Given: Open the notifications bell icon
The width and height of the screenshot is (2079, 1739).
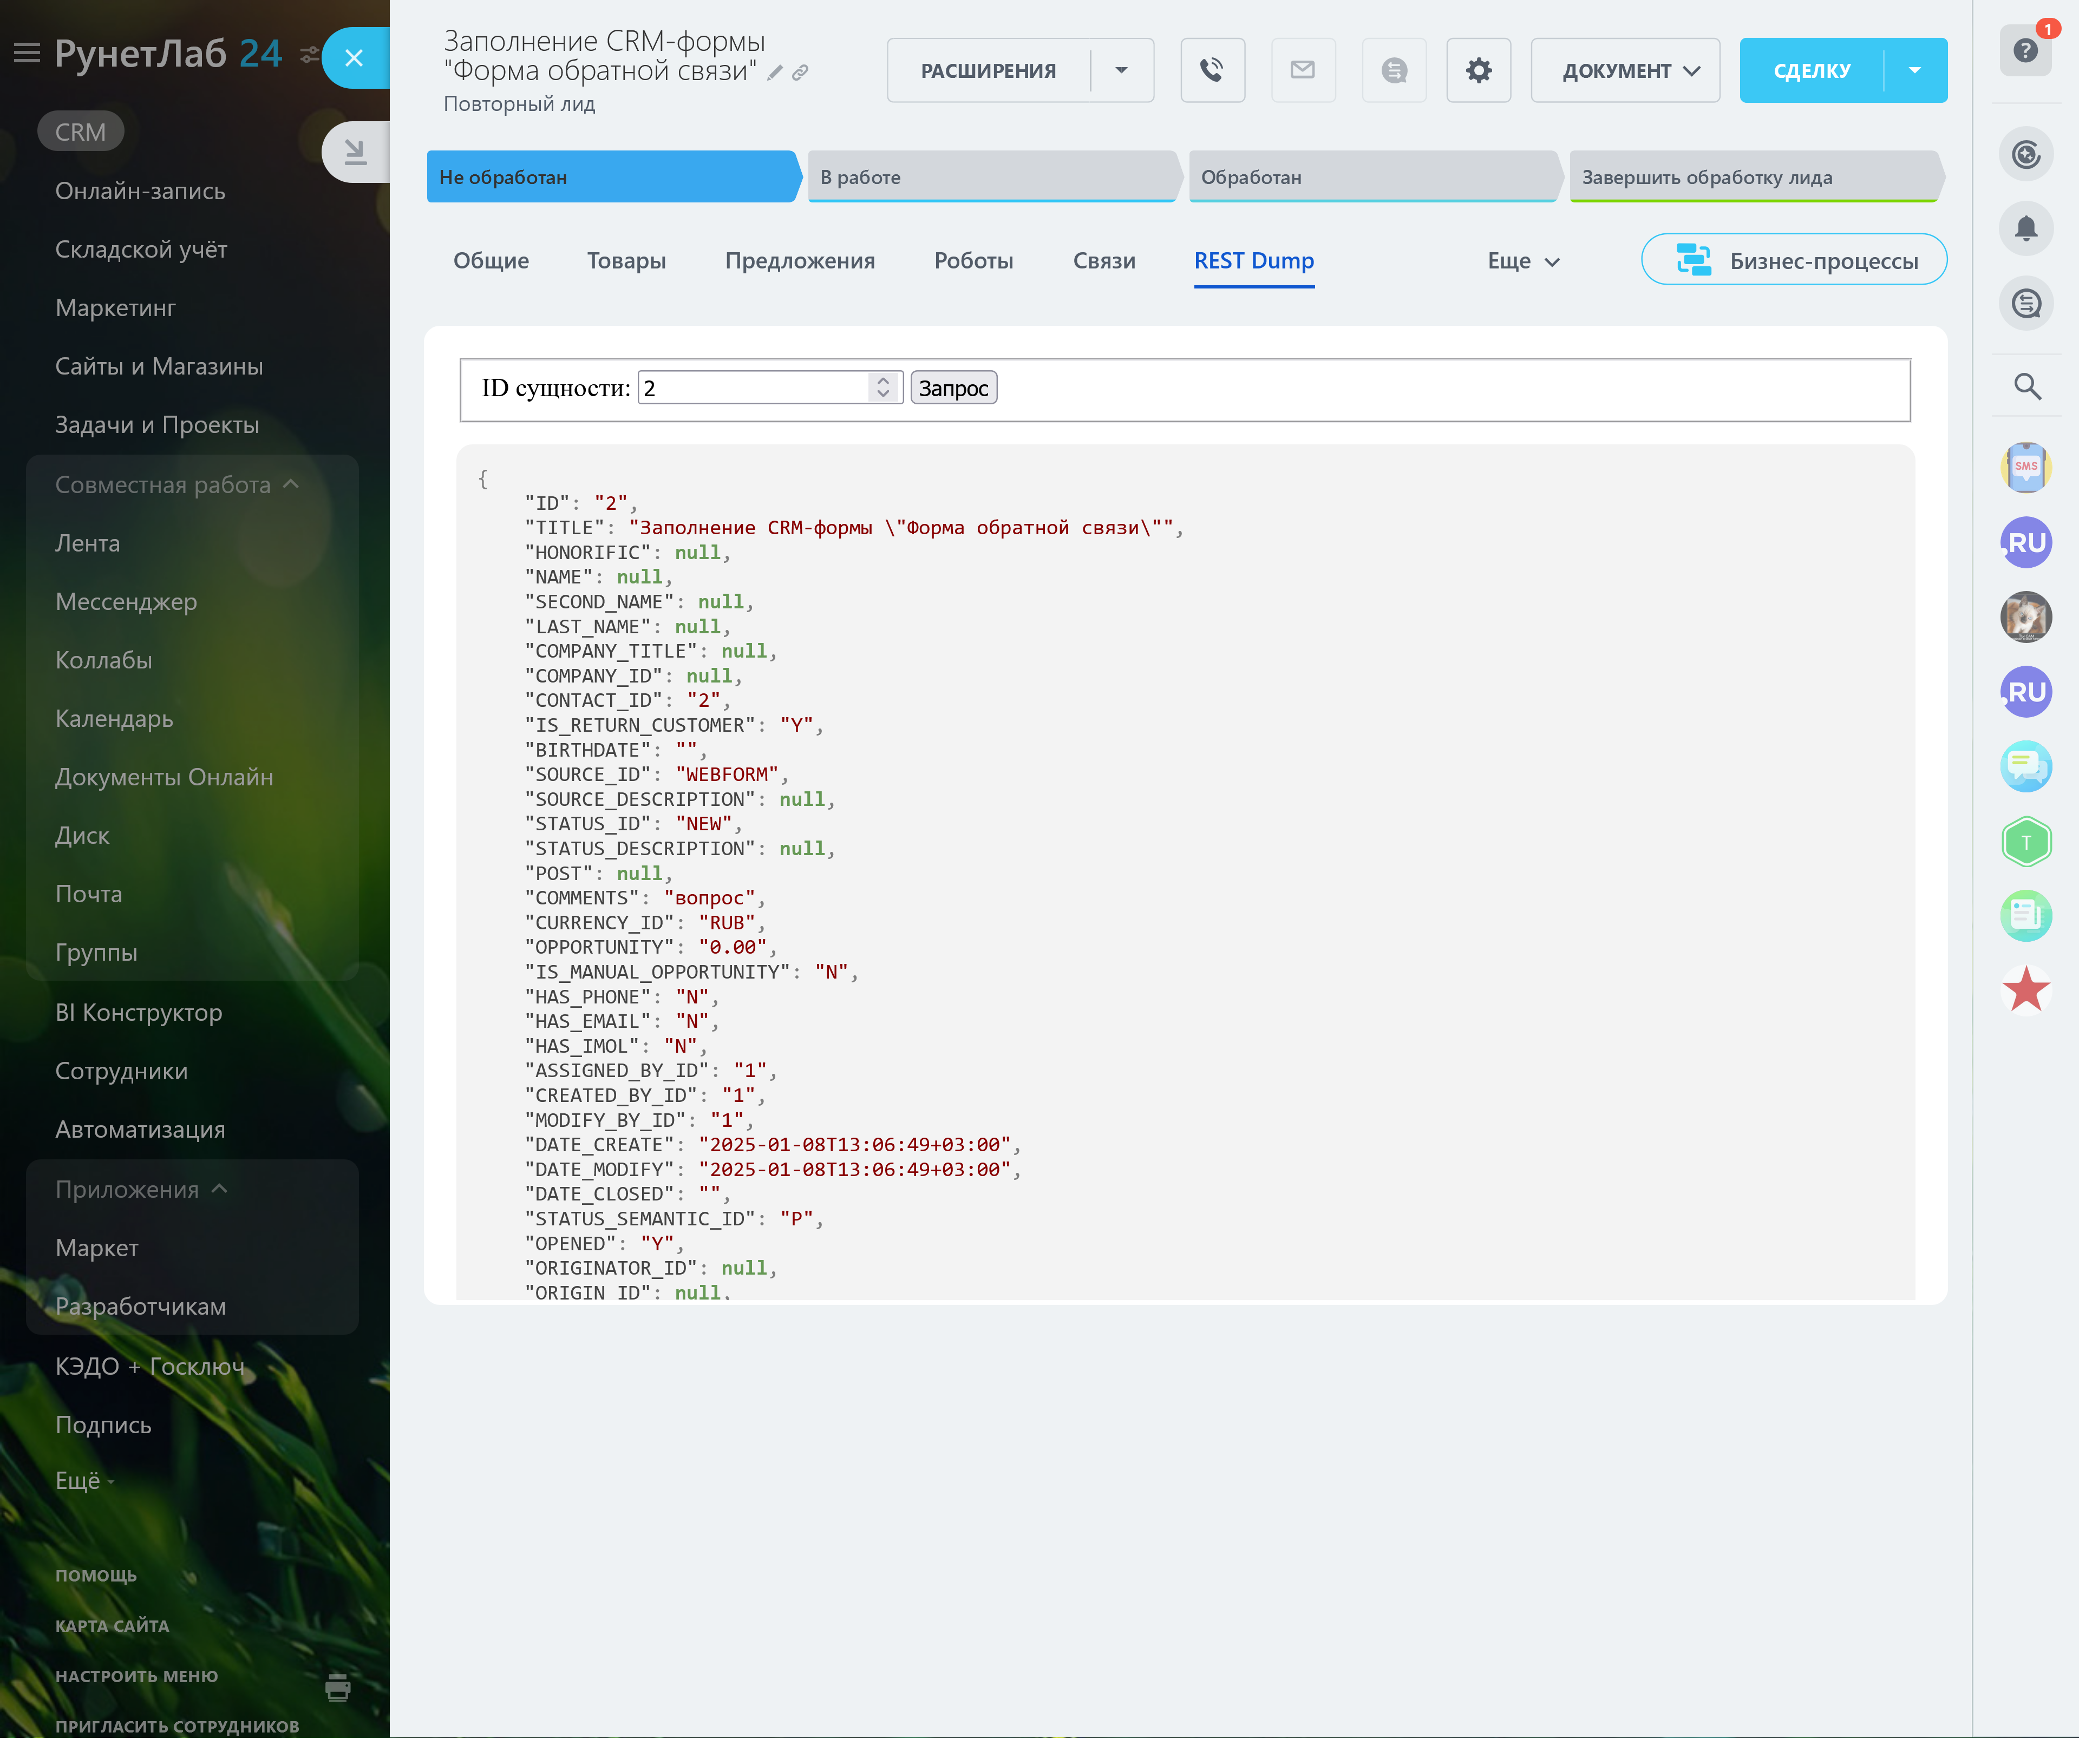Looking at the screenshot, I should coord(2025,228).
